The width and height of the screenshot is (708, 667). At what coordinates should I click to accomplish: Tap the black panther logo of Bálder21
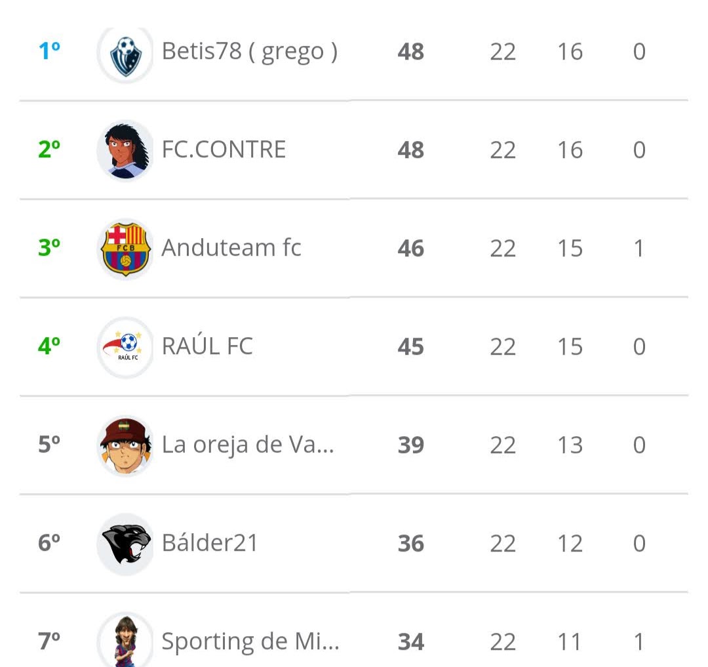[125, 544]
